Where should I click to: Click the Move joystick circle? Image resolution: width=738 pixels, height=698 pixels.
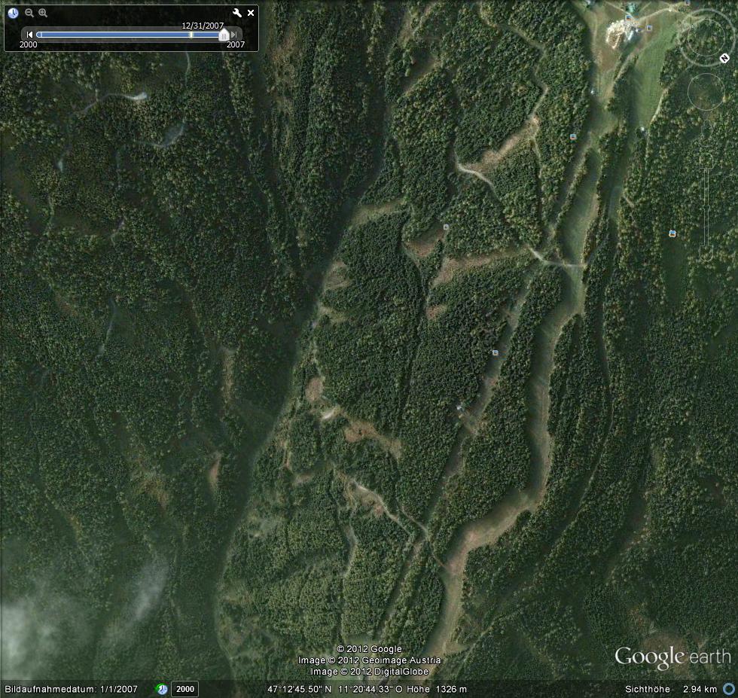[x=706, y=92]
